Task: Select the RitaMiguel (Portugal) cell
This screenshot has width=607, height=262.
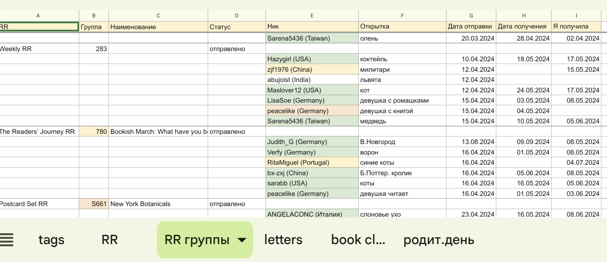Action: [312, 163]
